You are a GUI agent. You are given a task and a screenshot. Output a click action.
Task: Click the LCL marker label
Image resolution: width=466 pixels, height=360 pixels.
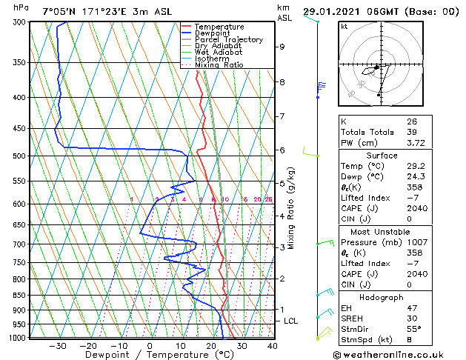(x=290, y=321)
